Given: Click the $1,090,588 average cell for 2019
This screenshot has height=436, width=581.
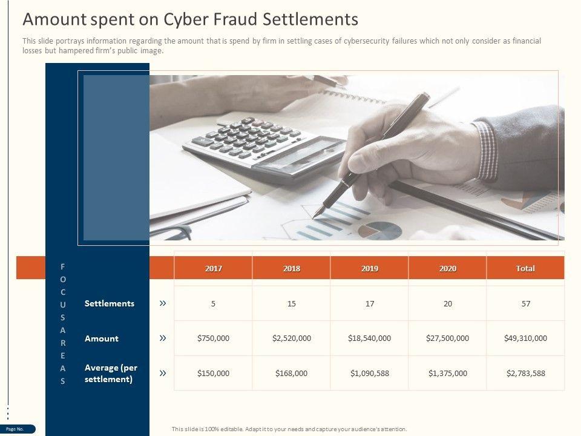Looking at the screenshot, I should click(x=369, y=374).
